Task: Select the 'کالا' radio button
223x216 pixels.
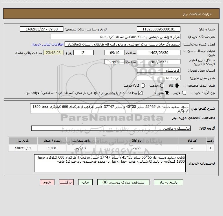Action: pyautogui.click(x=177, y=86)
